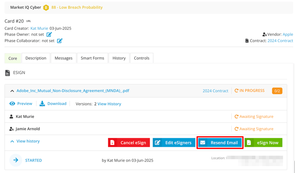
Task: Click the Cancel eSign button
Action: [x=129, y=143]
